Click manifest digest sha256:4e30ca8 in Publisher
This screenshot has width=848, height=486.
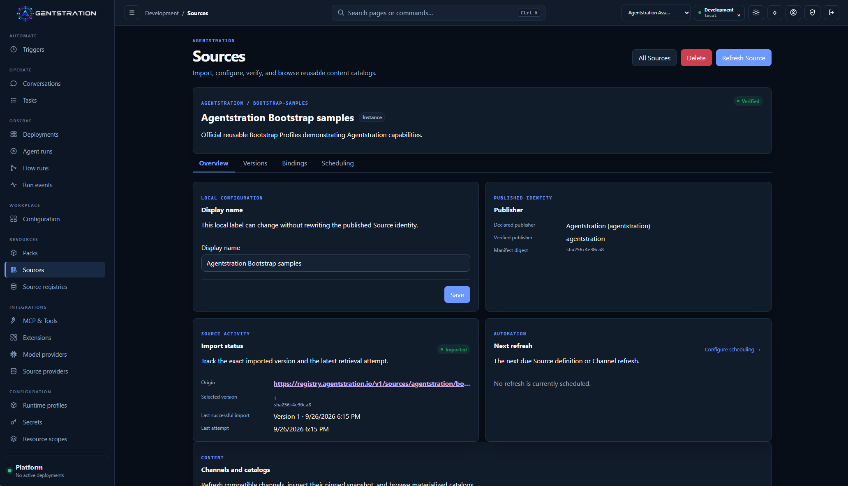tap(585, 250)
